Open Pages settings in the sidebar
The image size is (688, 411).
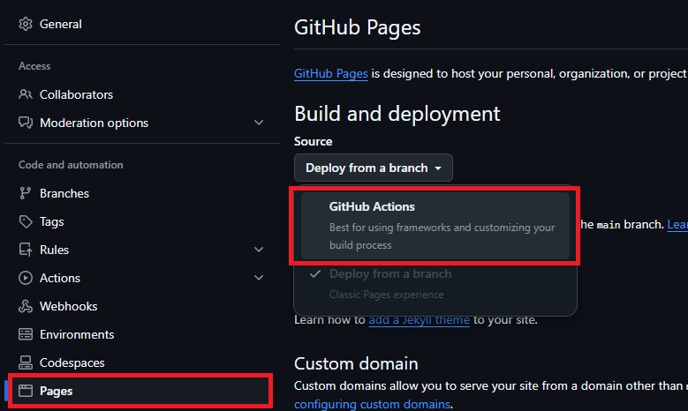57,391
